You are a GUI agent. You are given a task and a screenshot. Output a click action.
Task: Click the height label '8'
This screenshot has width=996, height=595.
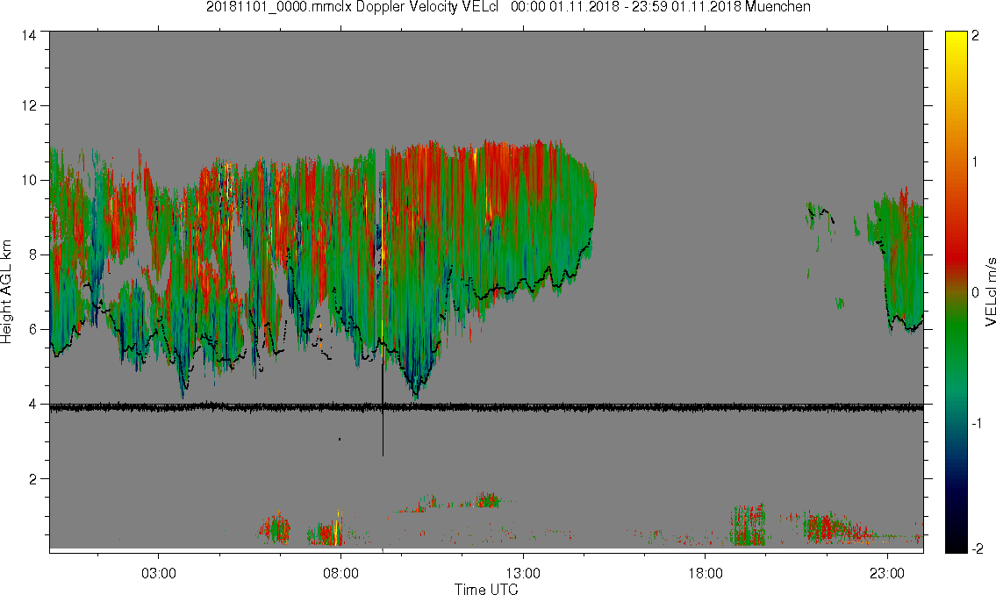(33, 254)
